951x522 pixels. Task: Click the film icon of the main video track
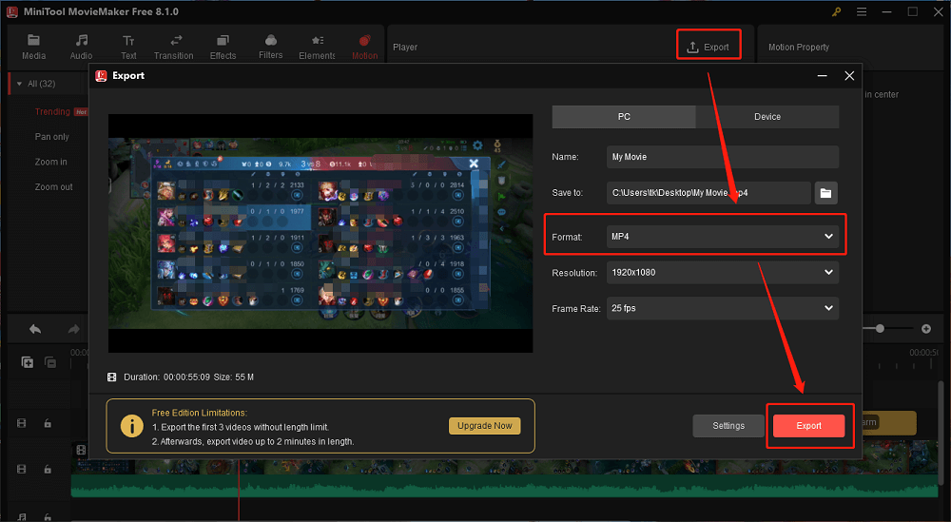point(22,470)
